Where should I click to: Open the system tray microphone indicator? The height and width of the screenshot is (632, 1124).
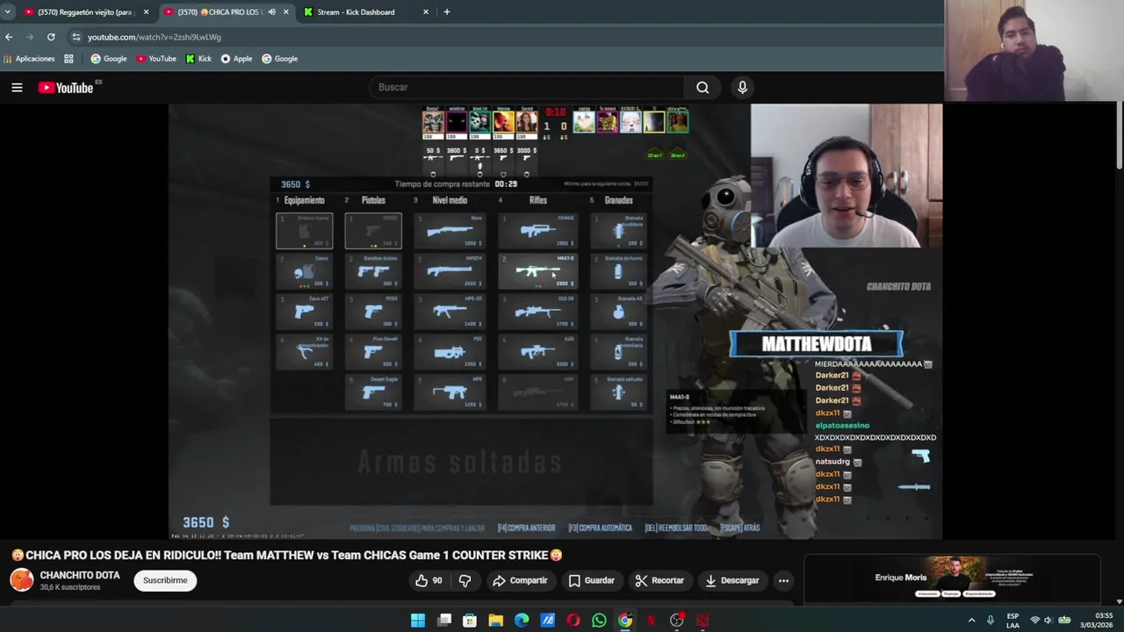(991, 621)
